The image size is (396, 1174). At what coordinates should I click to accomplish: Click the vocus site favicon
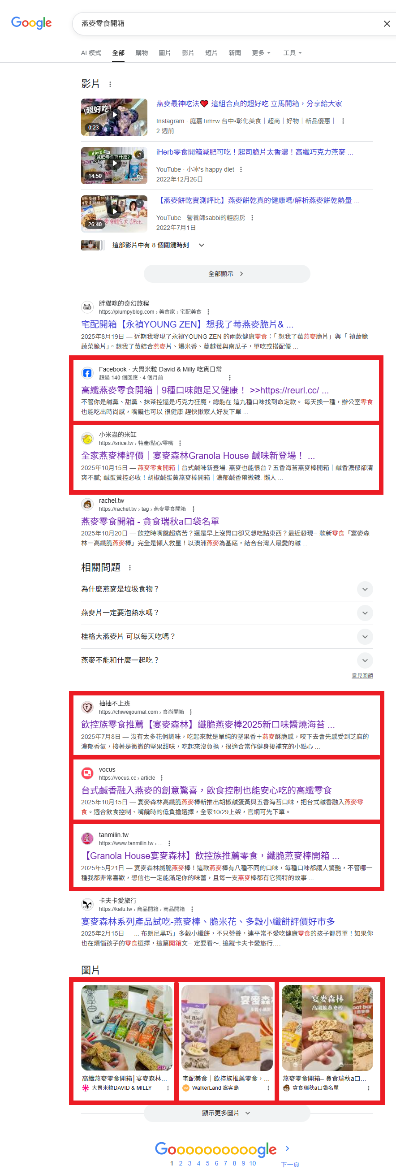[x=87, y=773]
